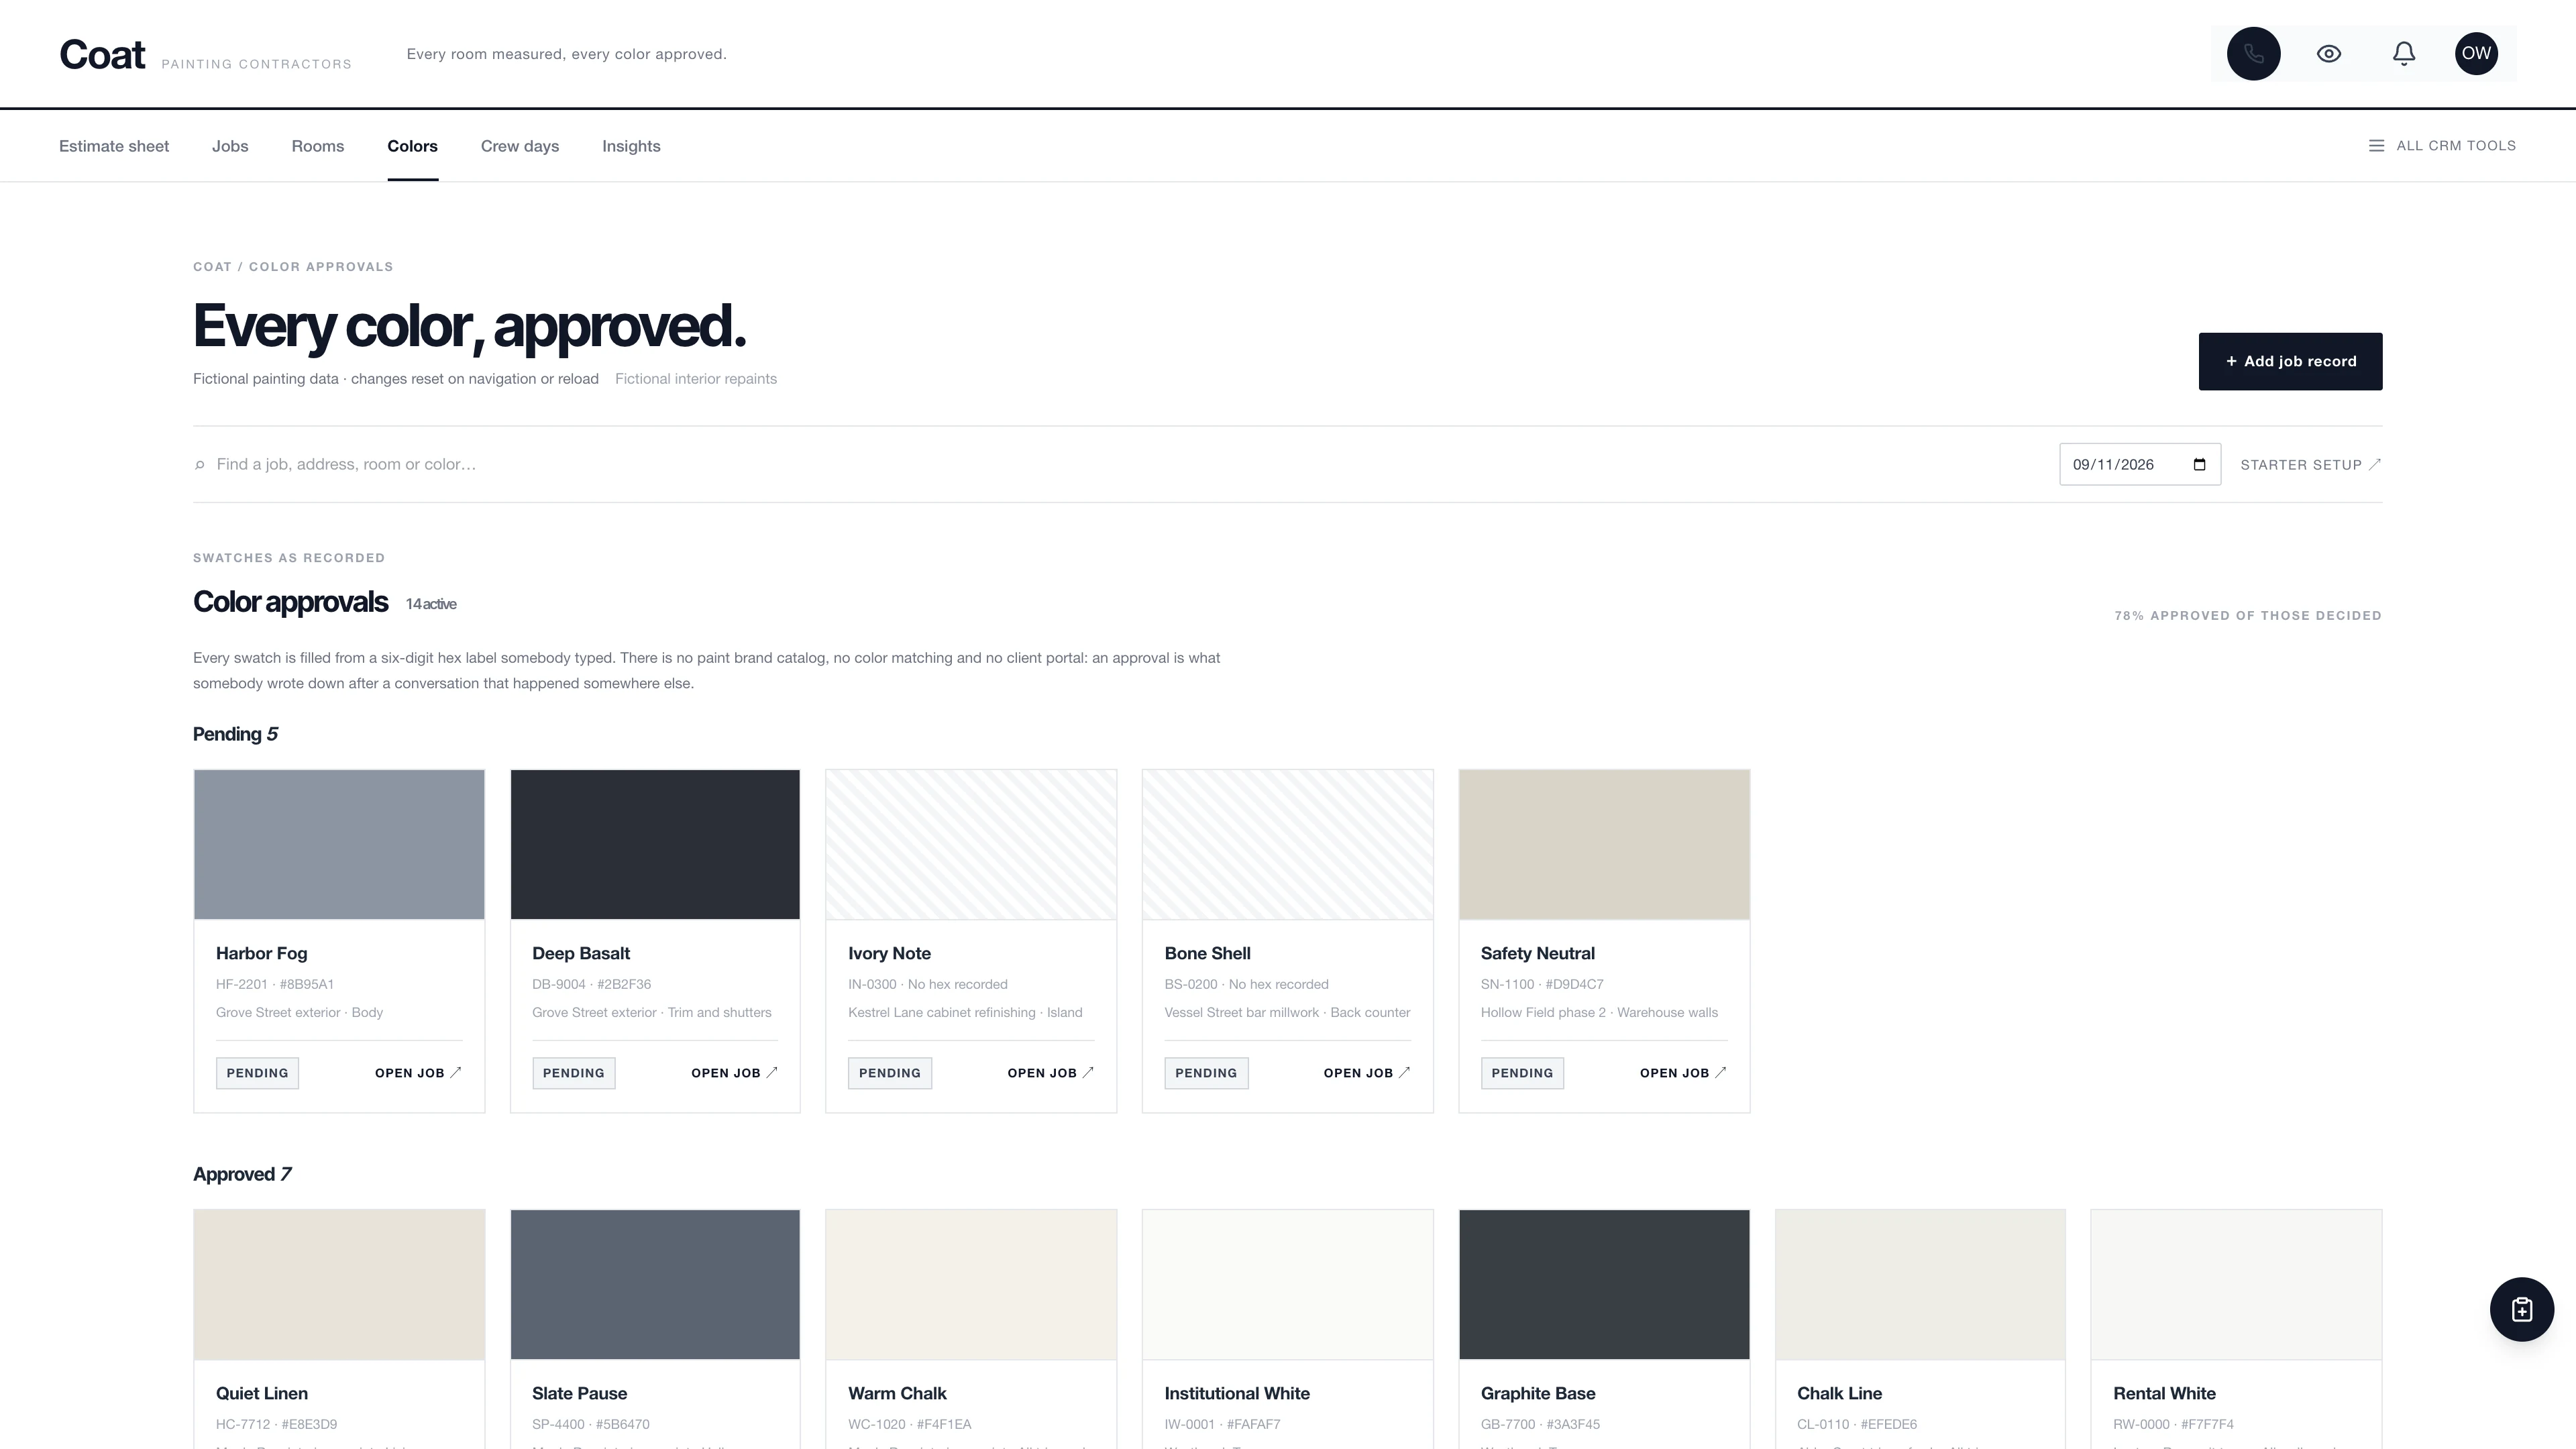Click the PENDING badge on Deep Basalt
Viewport: 2576px width, 1449px height.
(573, 1073)
